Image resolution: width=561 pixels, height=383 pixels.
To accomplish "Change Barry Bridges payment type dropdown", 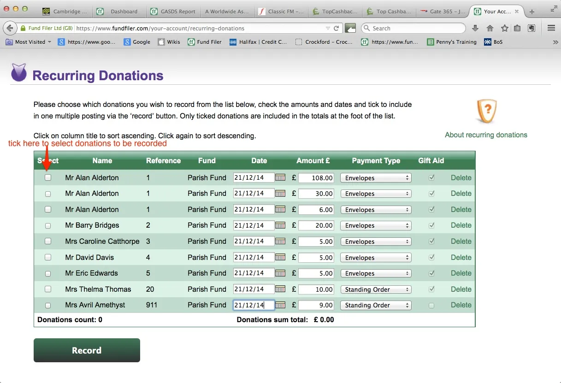I will [x=376, y=225].
